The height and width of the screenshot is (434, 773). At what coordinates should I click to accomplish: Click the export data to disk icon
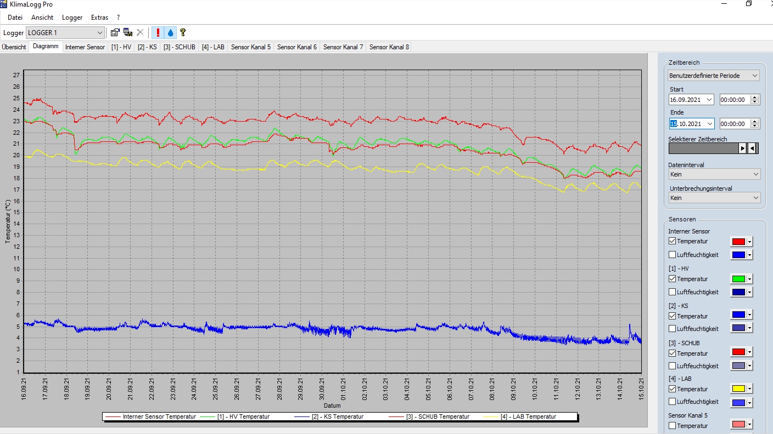(x=128, y=33)
